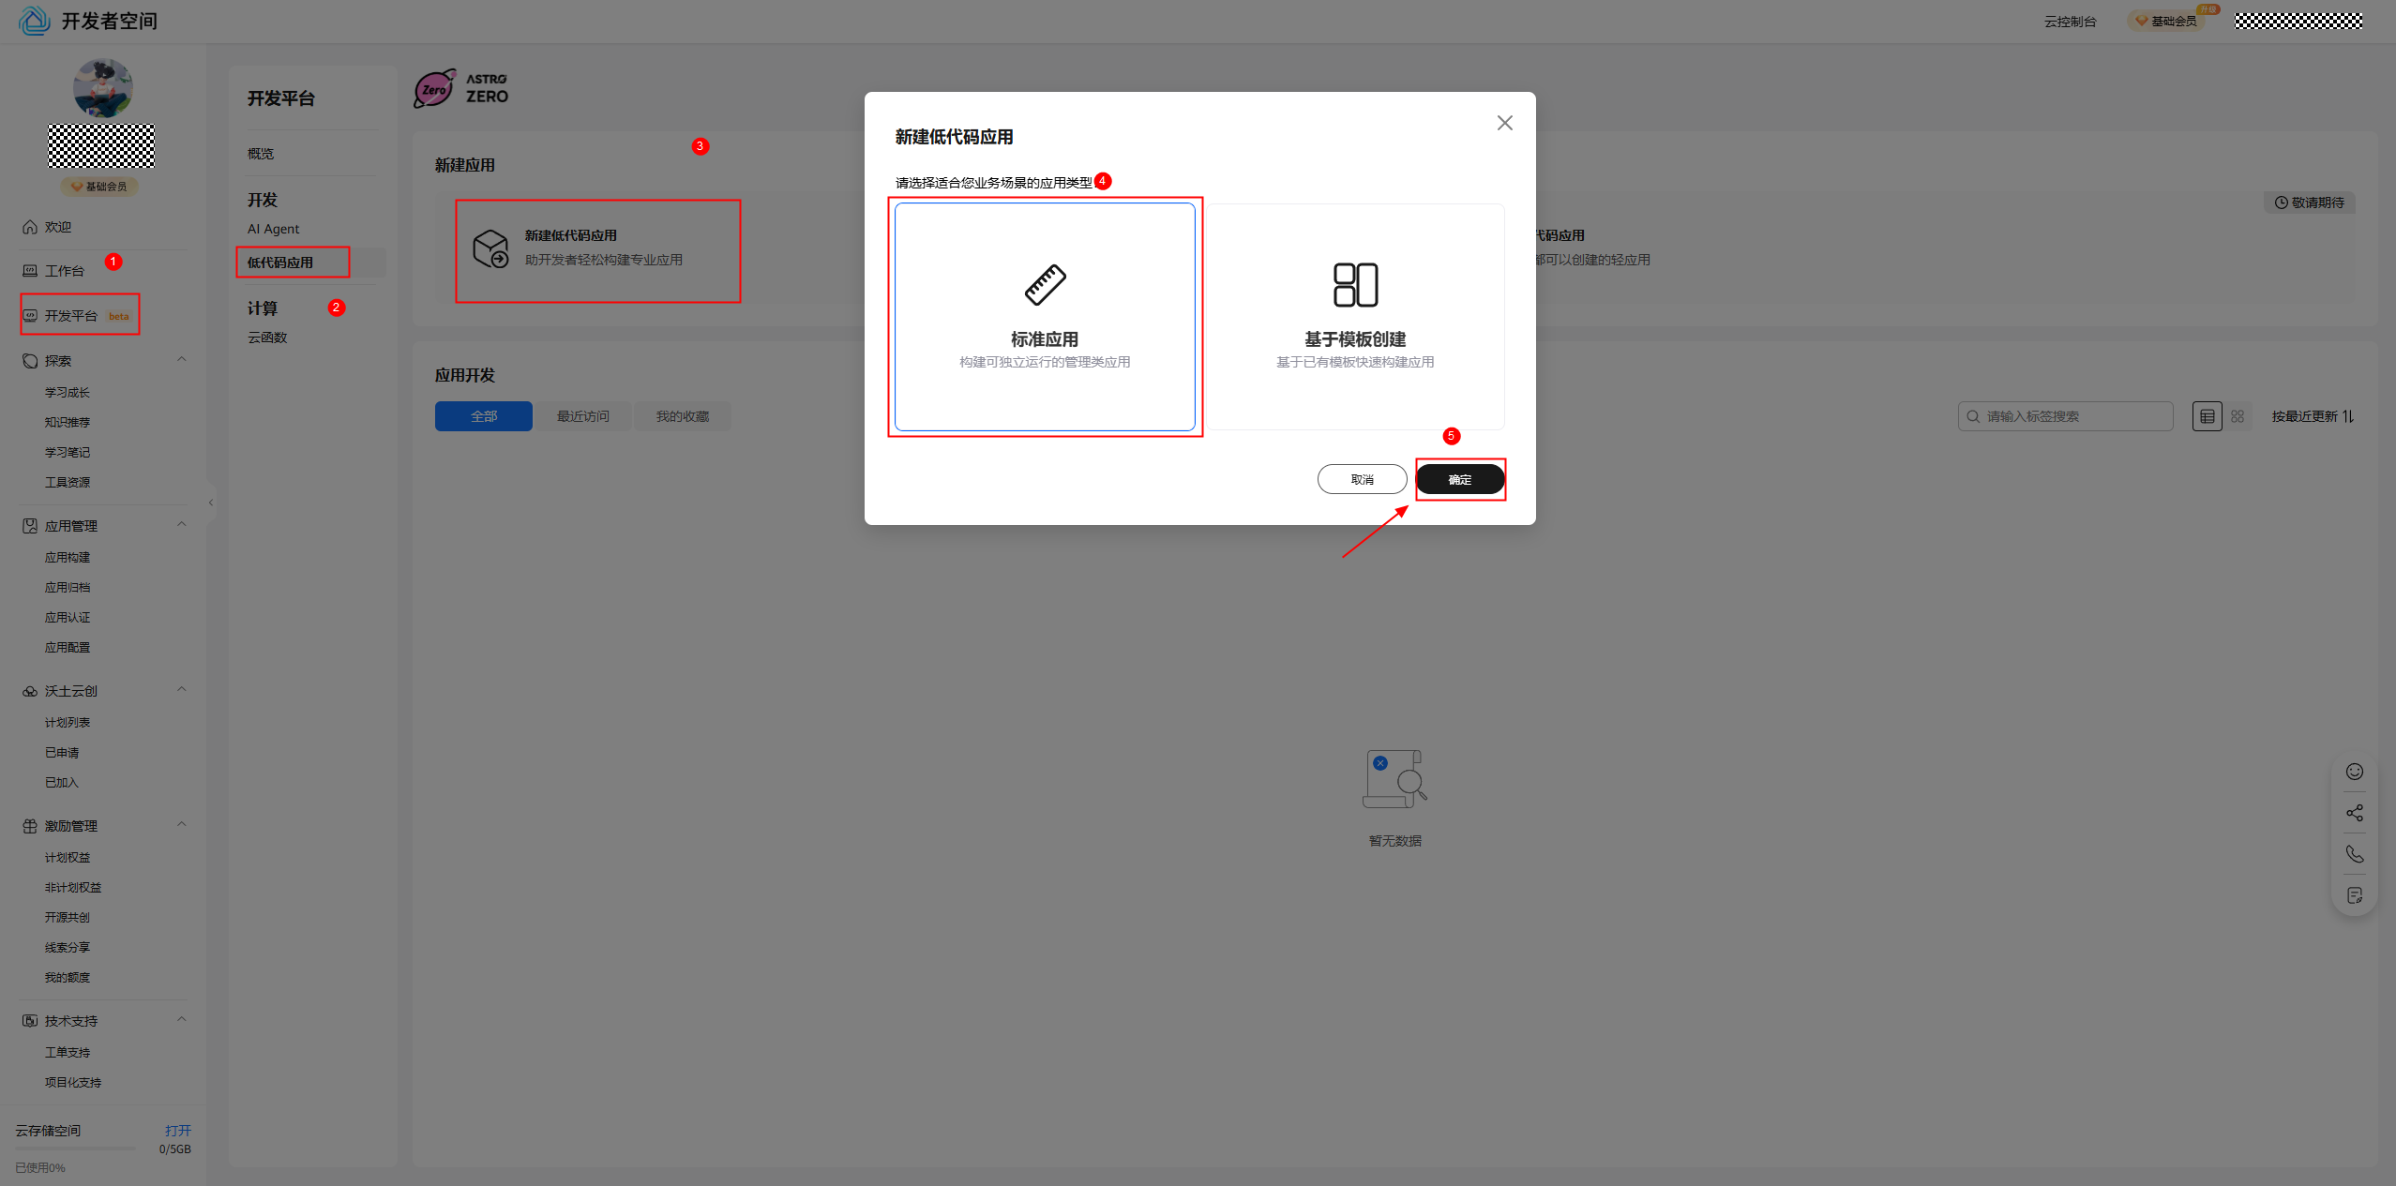Viewport: 2396px width, 1186px height.
Task: Collapse the 应用管理 sidebar section
Action: point(182,525)
